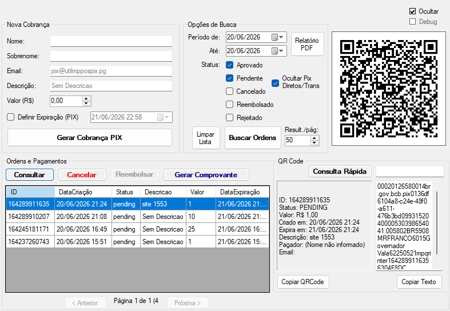Click the input box beside Consulta Rápida
Viewport: 450px width, 311px height.
point(410,172)
